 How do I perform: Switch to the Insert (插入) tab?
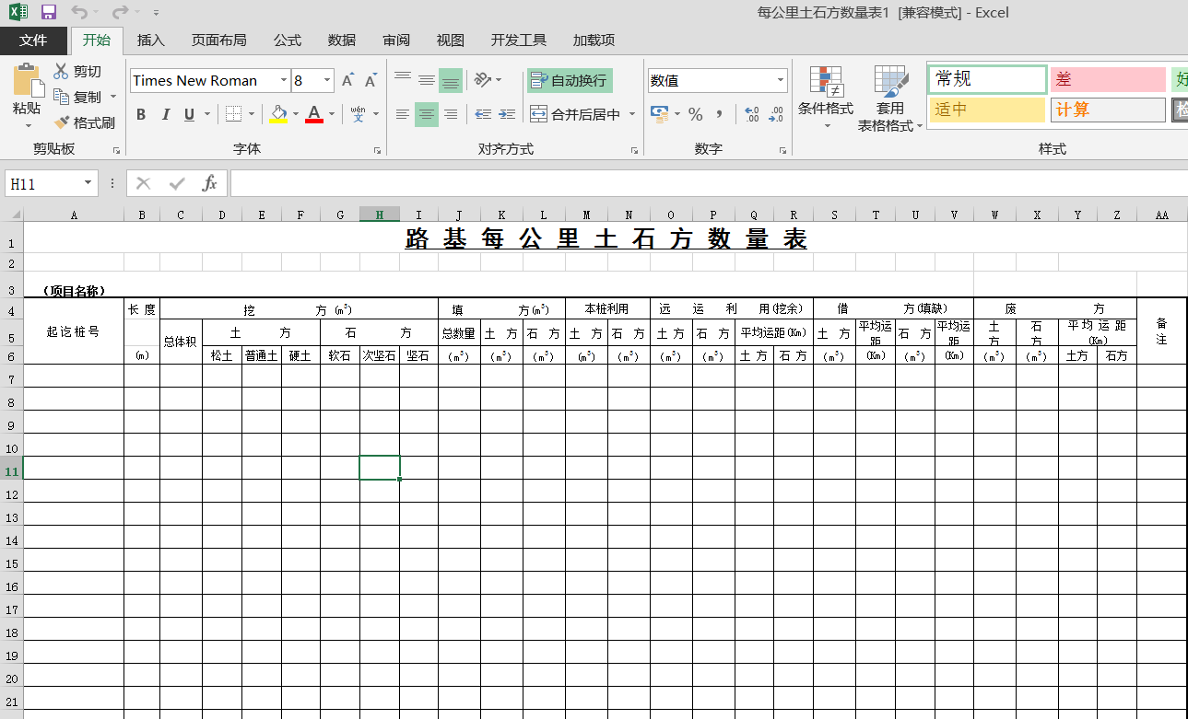click(x=151, y=41)
